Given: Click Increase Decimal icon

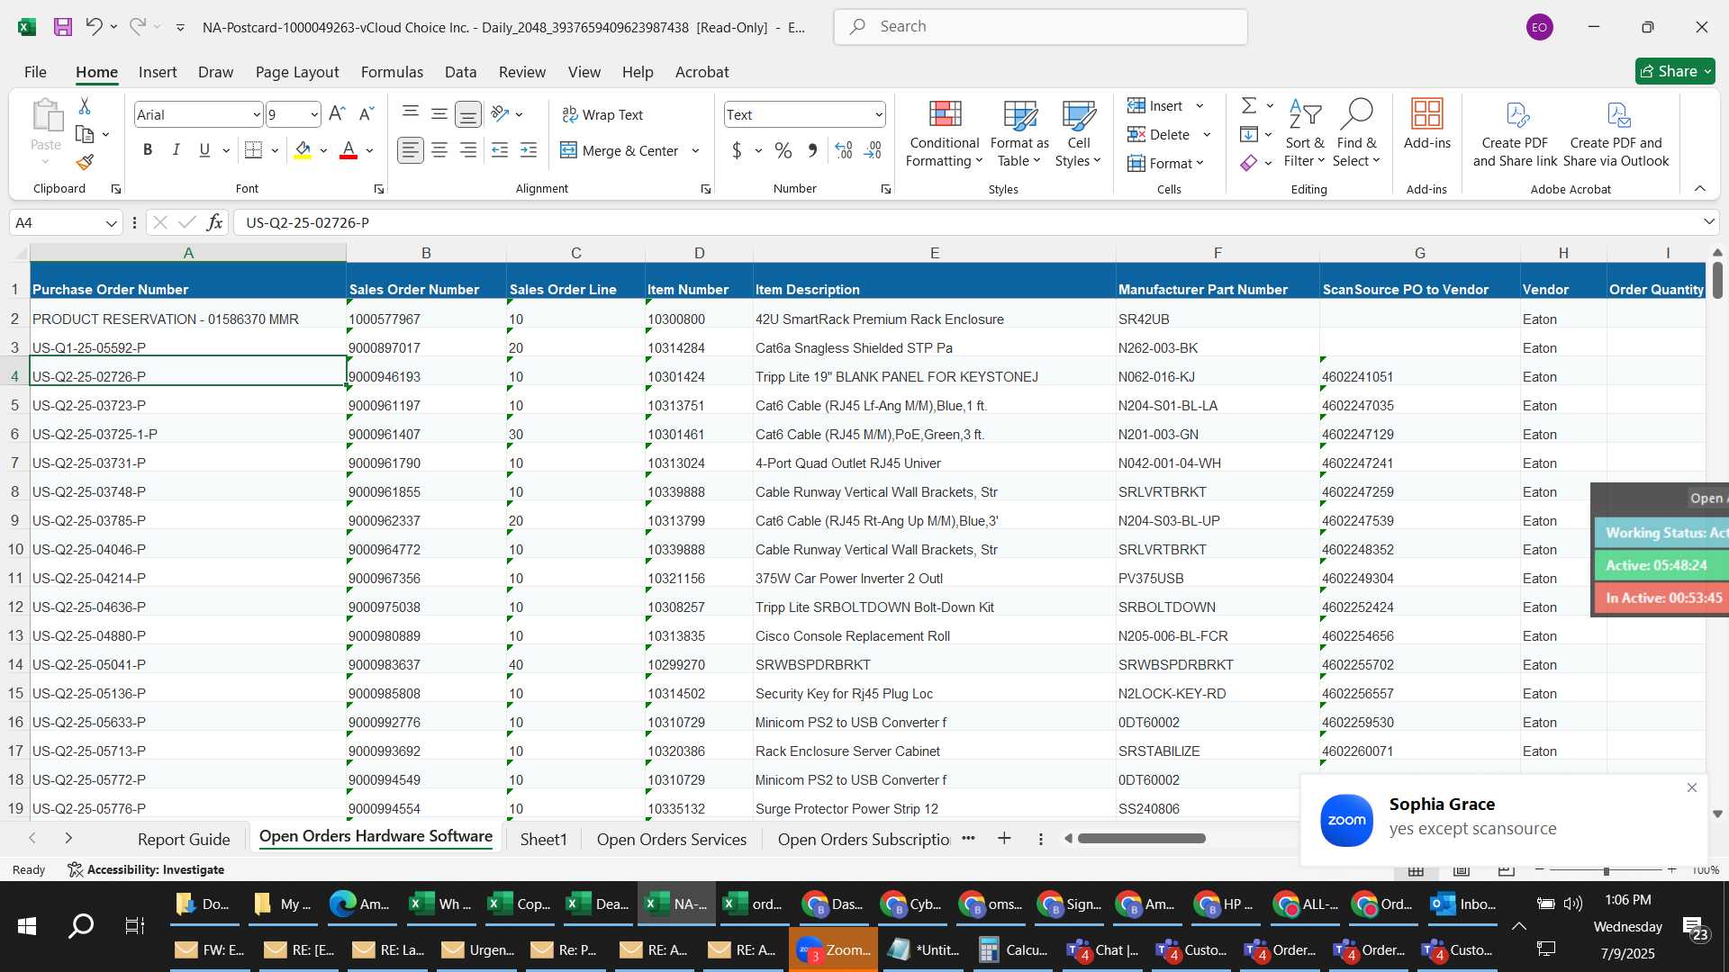Looking at the screenshot, I should coord(844,150).
